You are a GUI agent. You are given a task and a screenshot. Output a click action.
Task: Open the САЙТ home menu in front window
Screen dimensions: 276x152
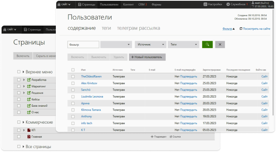click(64, 4)
